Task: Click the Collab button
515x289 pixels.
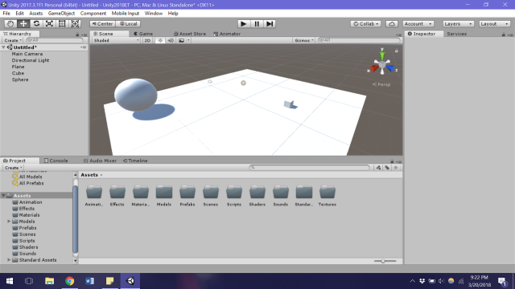Action: [365, 24]
